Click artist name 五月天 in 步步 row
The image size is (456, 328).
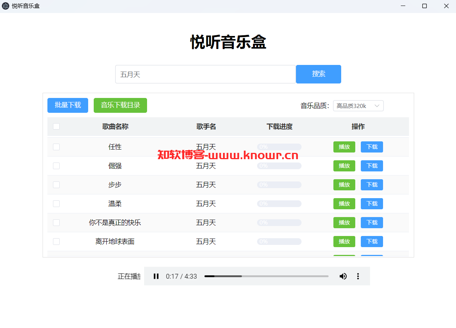click(206, 185)
